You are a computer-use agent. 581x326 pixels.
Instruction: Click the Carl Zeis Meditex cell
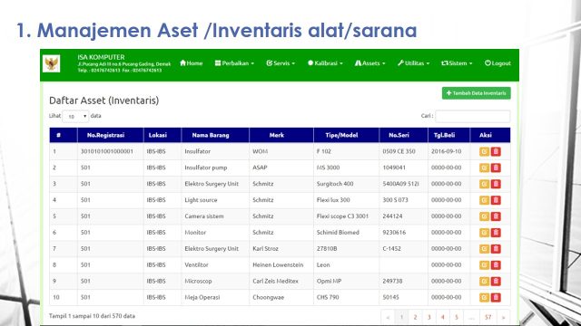pos(275,282)
